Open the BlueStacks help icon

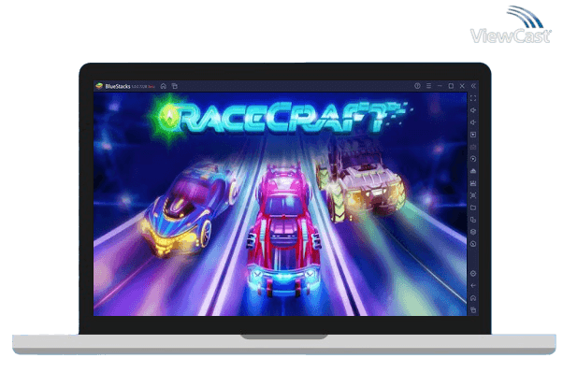(x=417, y=86)
